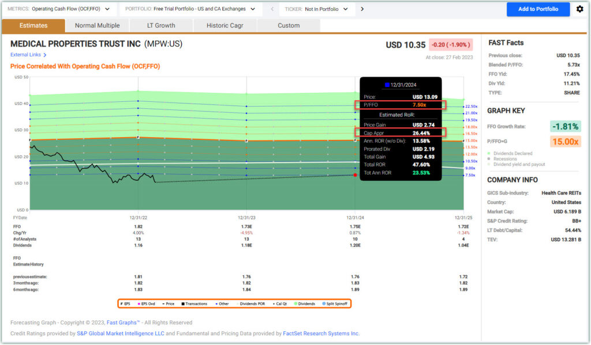The height and width of the screenshot is (345, 591).
Task: Open the settings gear icon
Action: click(579, 9)
